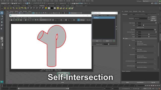
Task: Click the Presets button in Attribute Editor
Action: click(153, 18)
